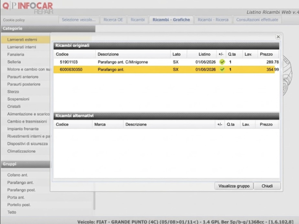Sort original parts by Codice column

click(x=74, y=54)
